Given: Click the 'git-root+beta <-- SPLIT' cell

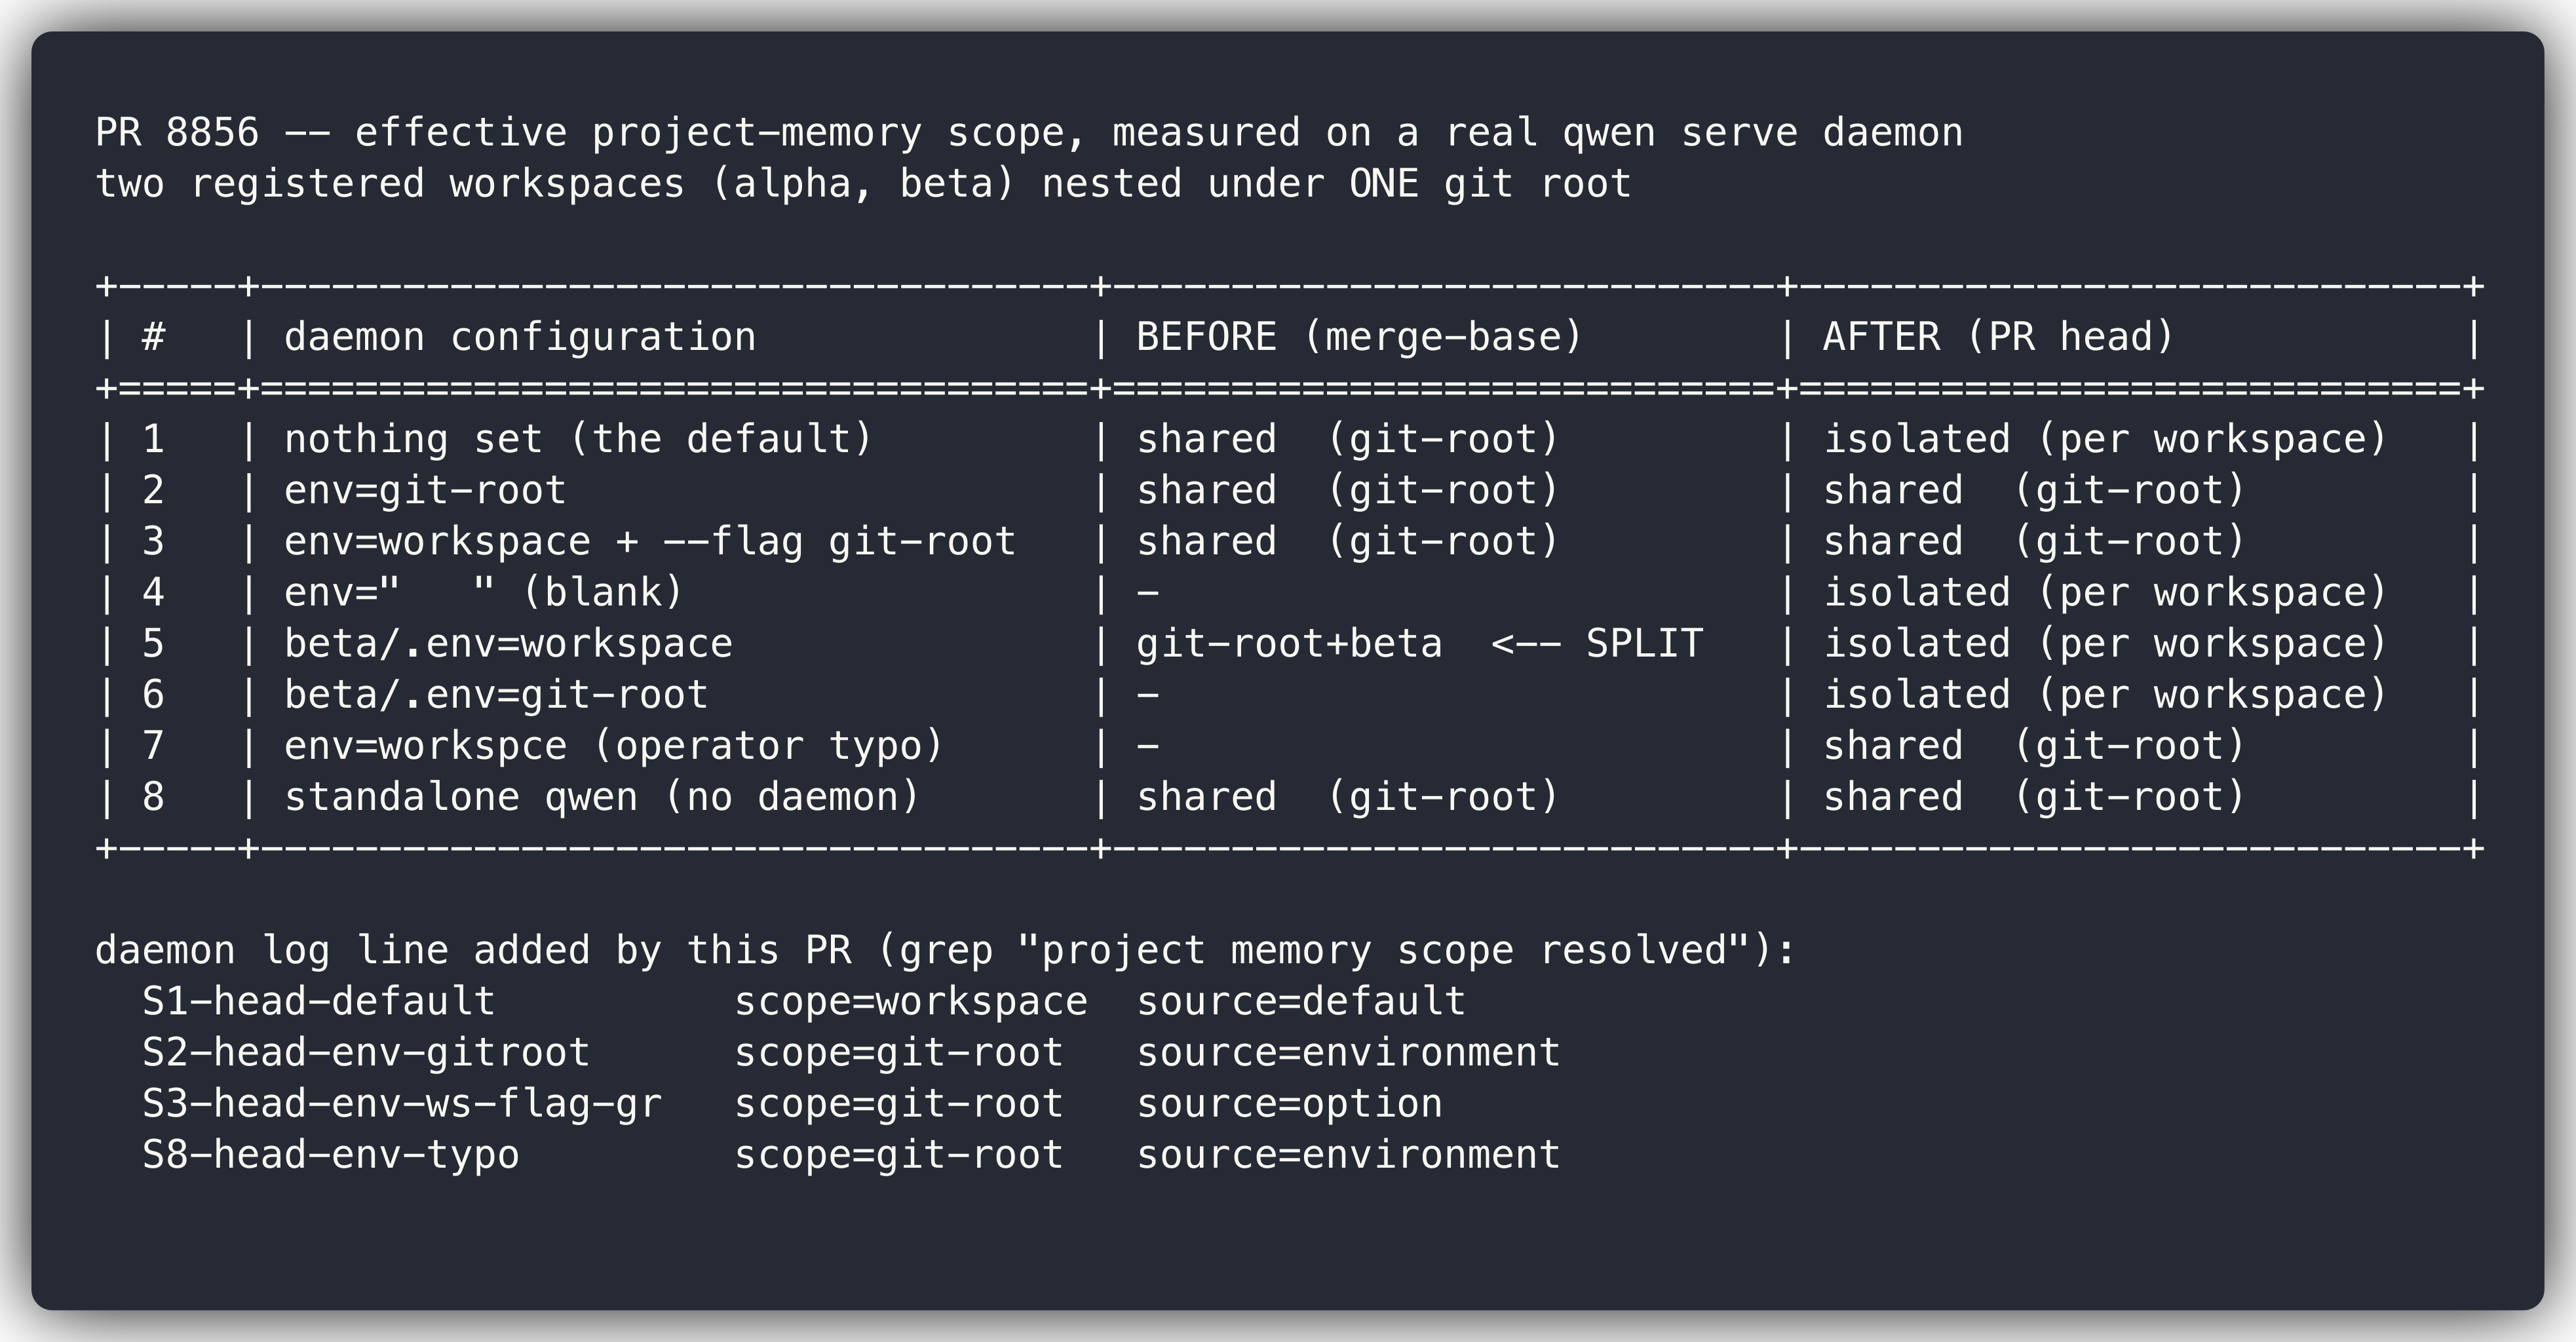Looking at the screenshot, I should 1420,643.
